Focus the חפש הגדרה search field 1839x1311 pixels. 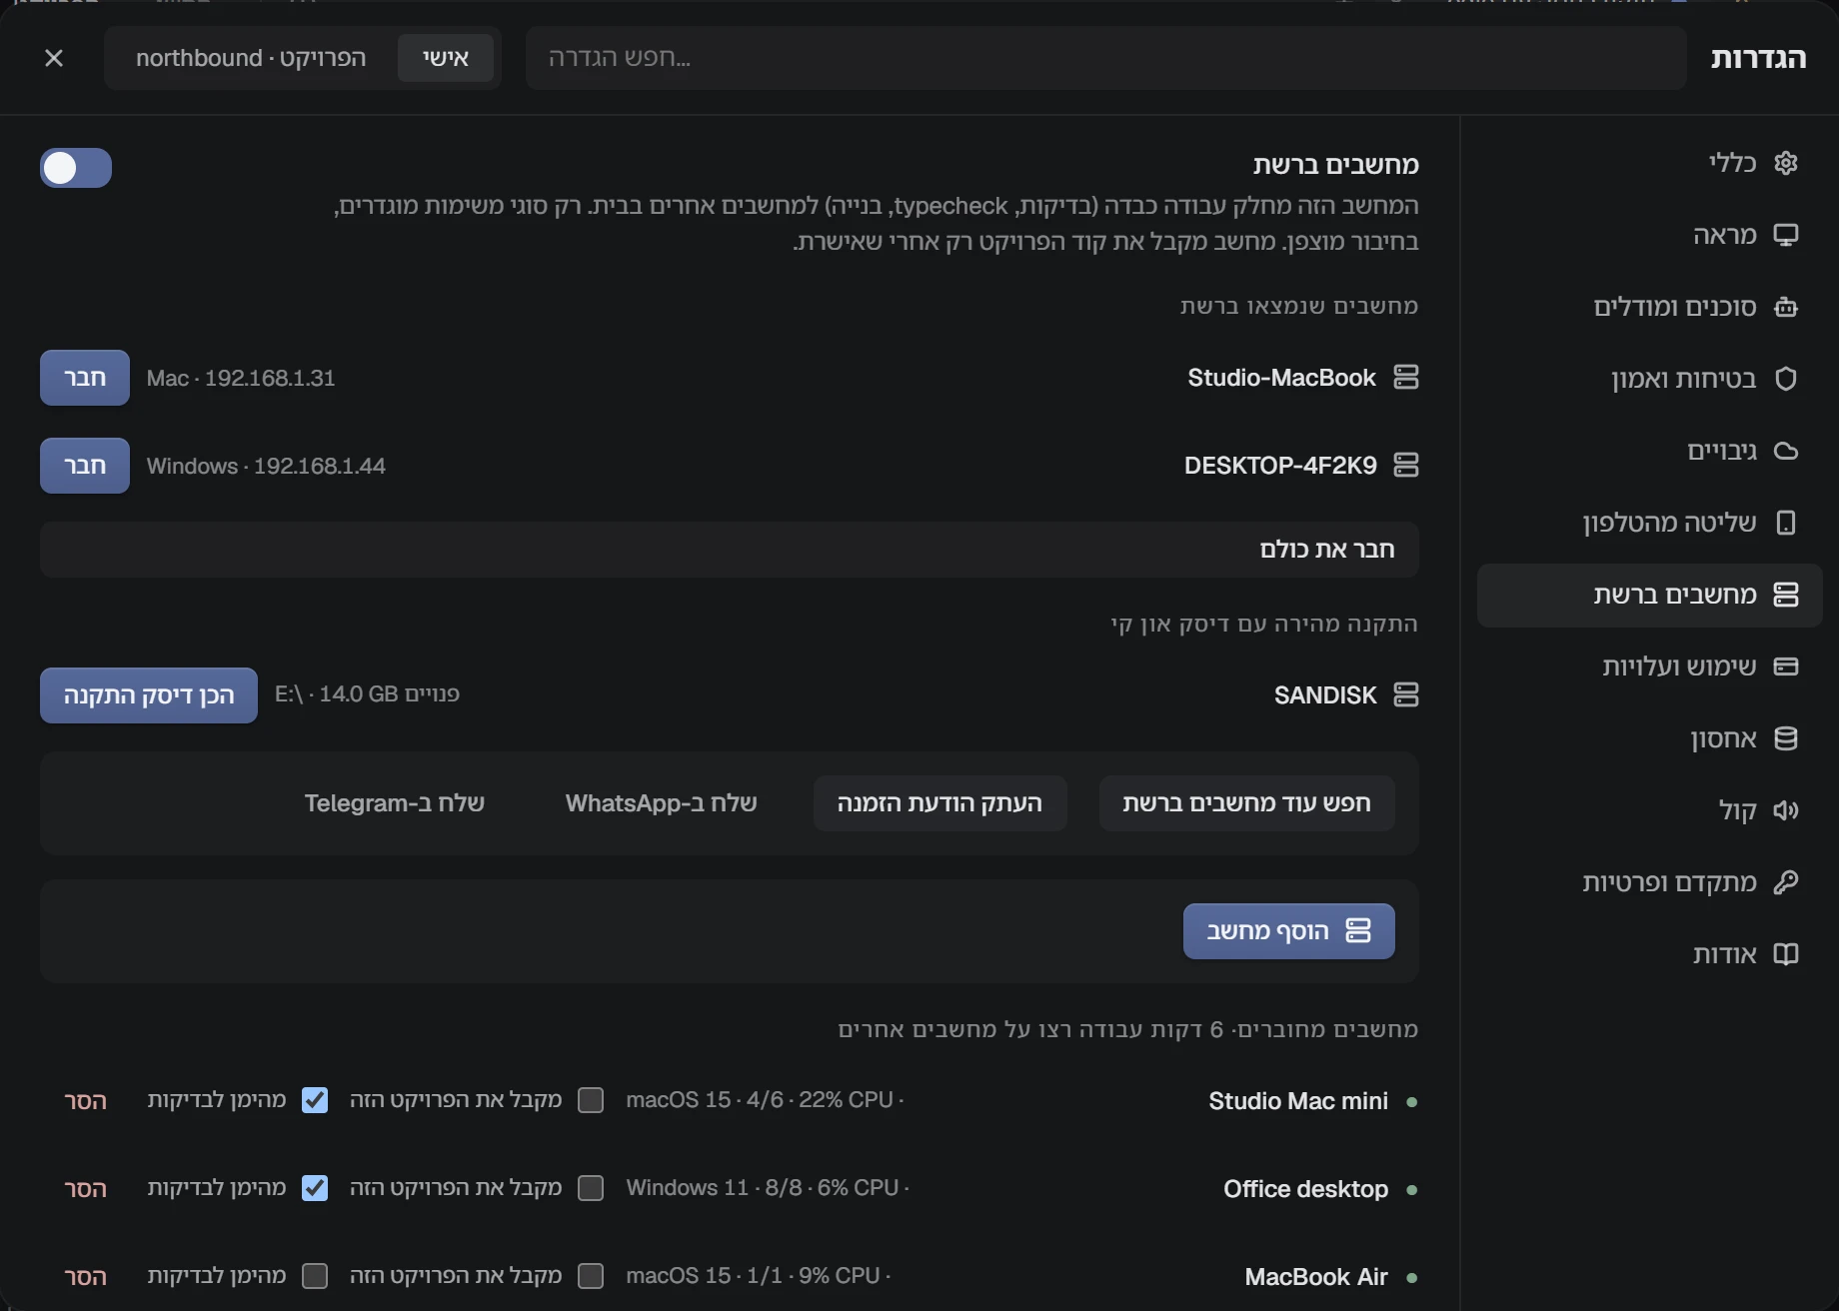tap(1106, 58)
